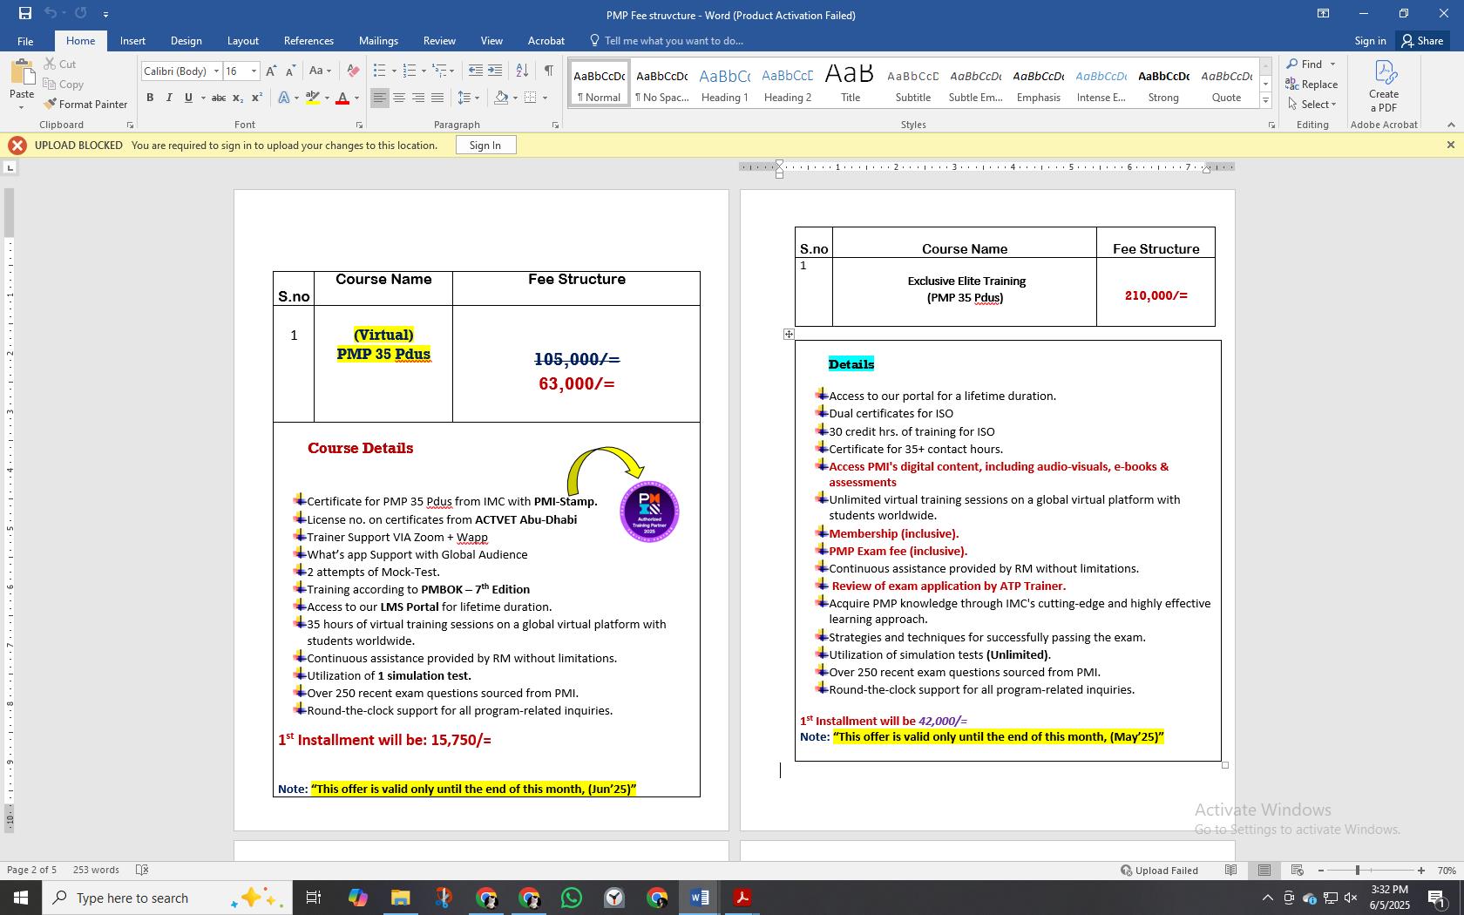The image size is (1464, 915).
Task: Open line spacing options dropdown
Action: [x=469, y=98]
